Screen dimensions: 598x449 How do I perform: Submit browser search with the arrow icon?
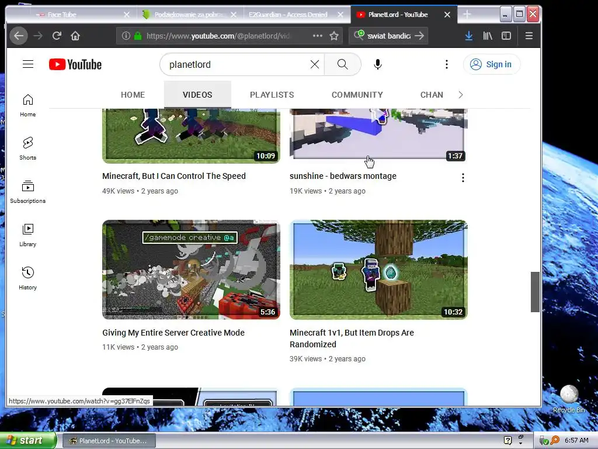click(x=419, y=36)
